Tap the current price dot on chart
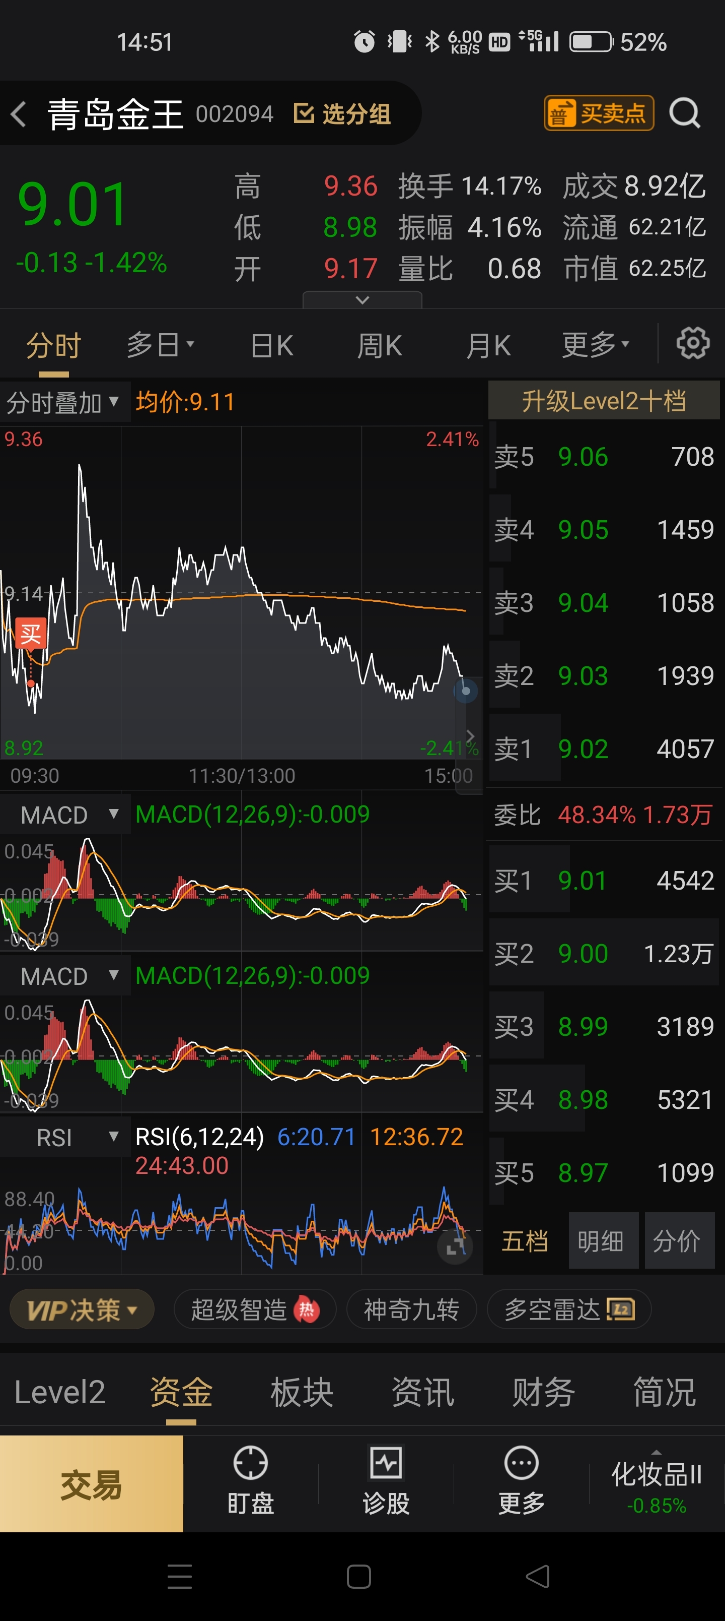This screenshot has height=1621, width=725. tap(465, 691)
